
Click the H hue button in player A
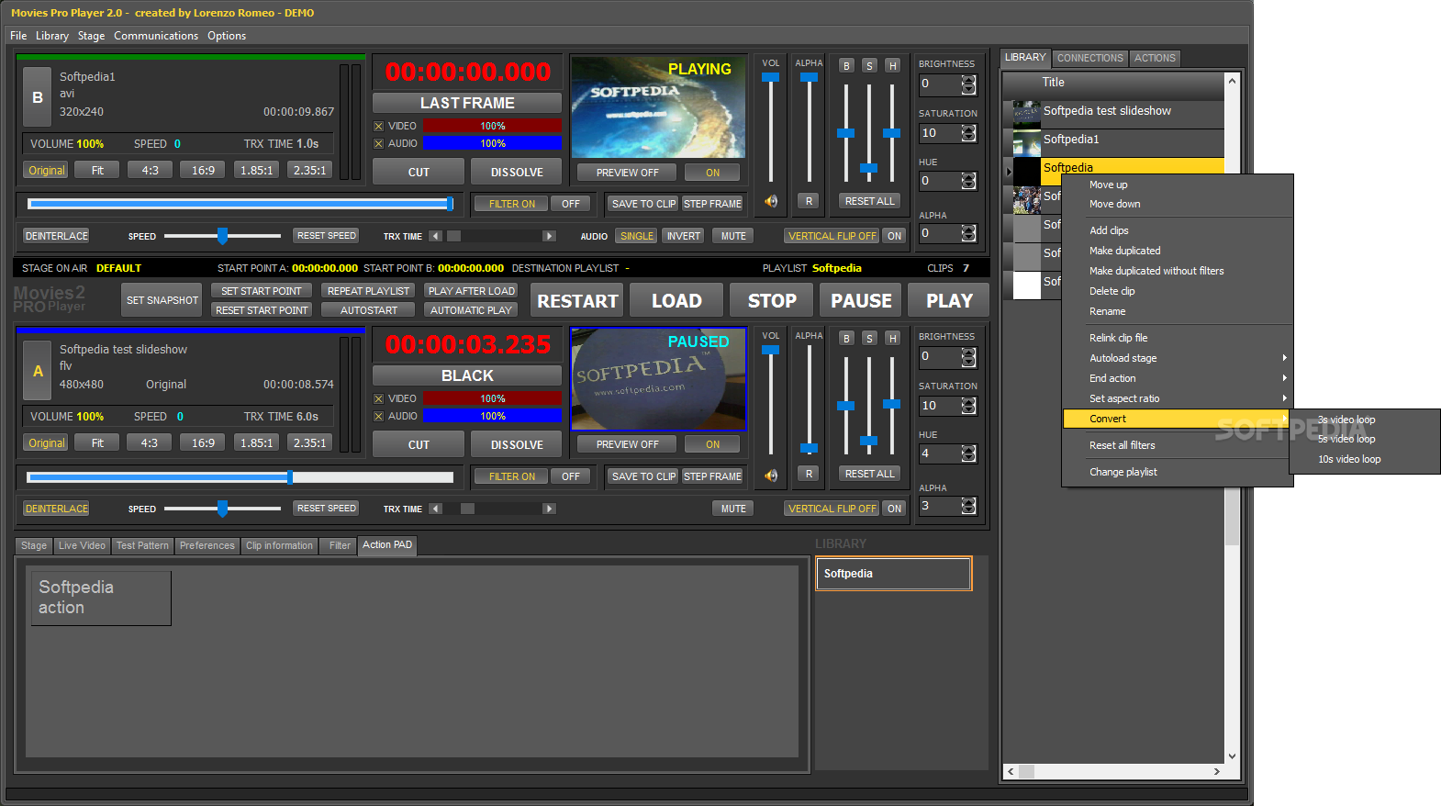[892, 338]
